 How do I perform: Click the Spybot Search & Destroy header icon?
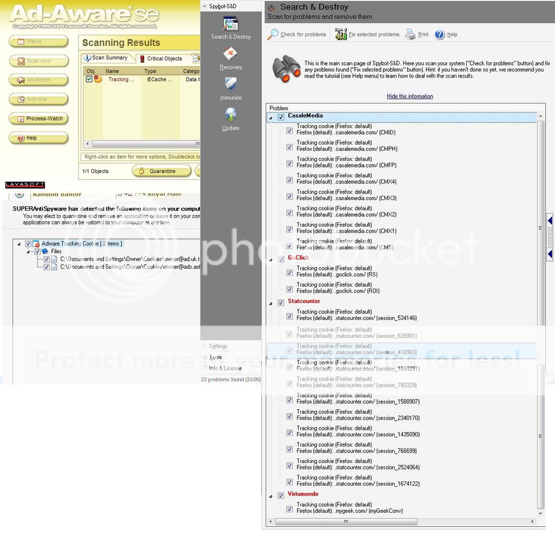(272, 7)
